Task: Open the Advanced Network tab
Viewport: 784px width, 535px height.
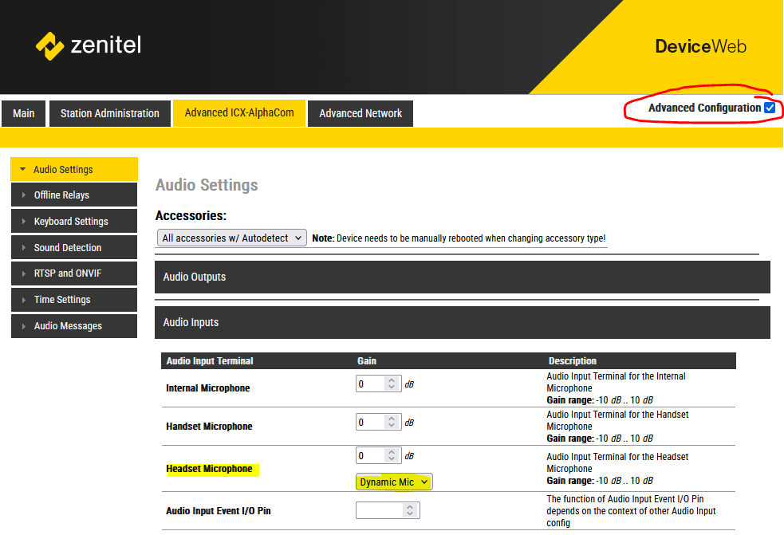Action: pyautogui.click(x=360, y=113)
